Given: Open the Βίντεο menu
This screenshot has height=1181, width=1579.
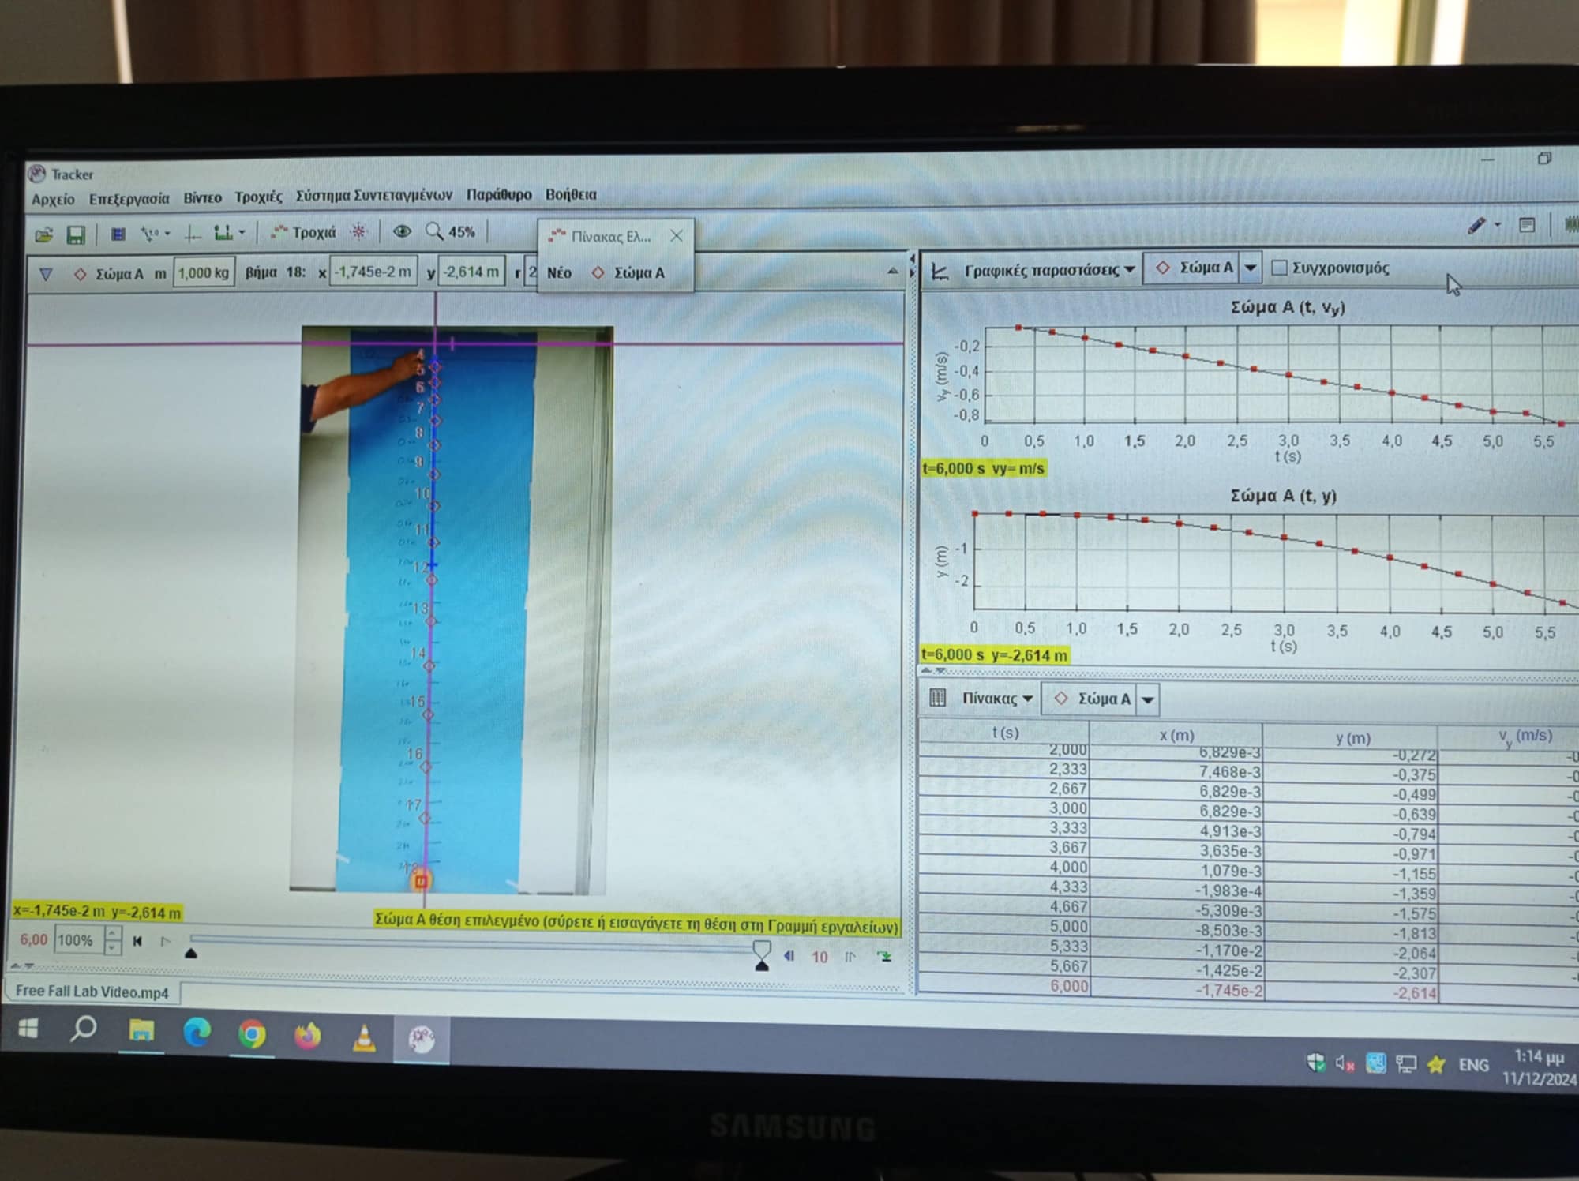Looking at the screenshot, I should tap(202, 197).
